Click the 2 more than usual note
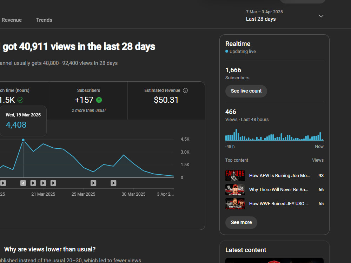 pyautogui.click(x=89, y=110)
